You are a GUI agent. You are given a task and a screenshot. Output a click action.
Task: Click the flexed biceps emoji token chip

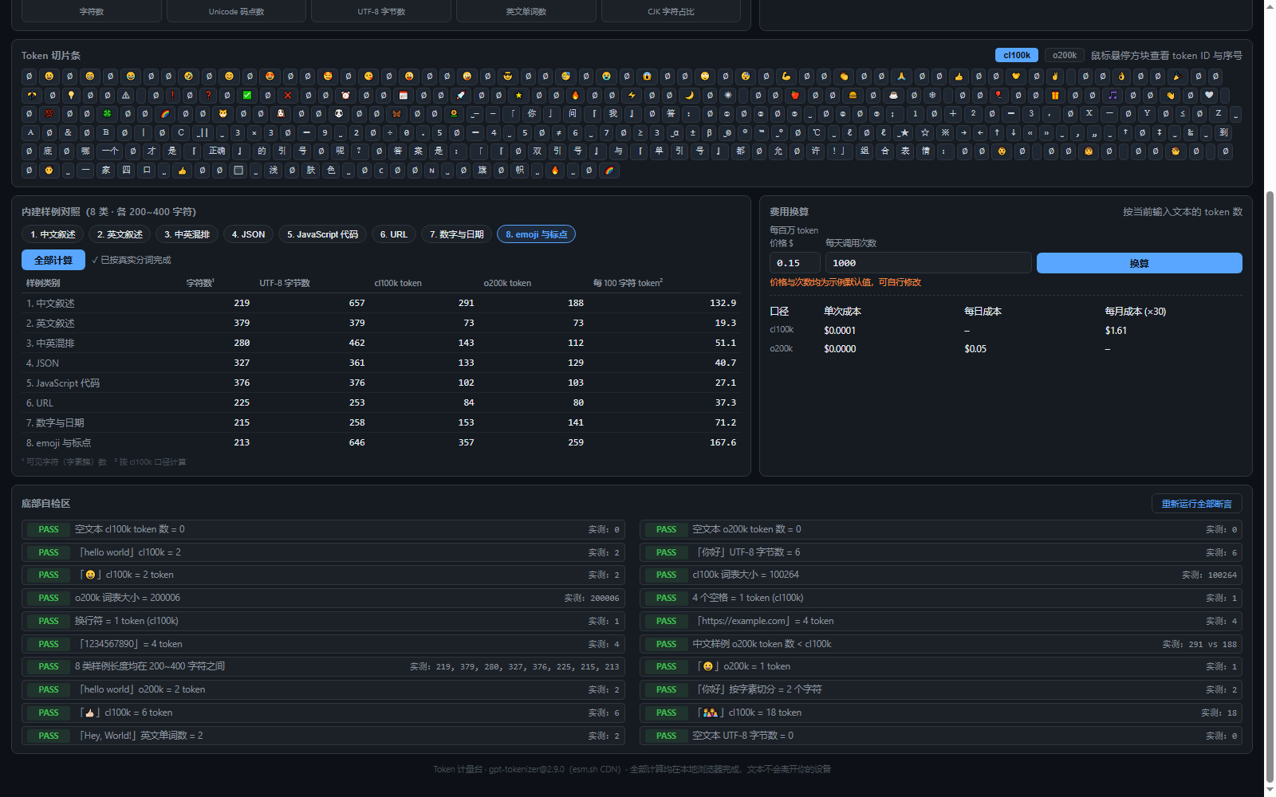786,76
